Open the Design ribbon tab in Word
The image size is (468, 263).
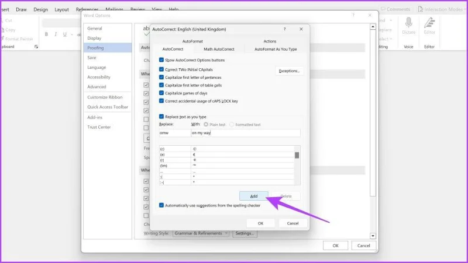(40, 9)
